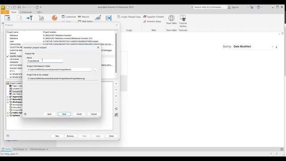Click the move-up arrow beside project tree

click(x=116, y=84)
